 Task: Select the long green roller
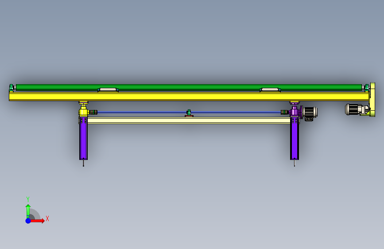pos(189,87)
